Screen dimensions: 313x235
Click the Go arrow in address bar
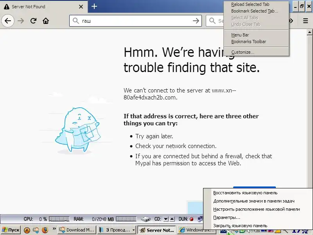tap(196, 21)
